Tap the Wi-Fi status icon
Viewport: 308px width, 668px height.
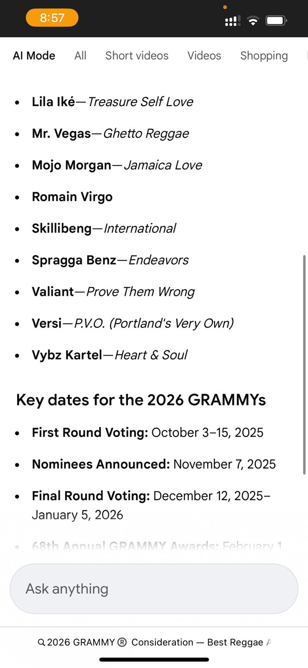point(253,20)
